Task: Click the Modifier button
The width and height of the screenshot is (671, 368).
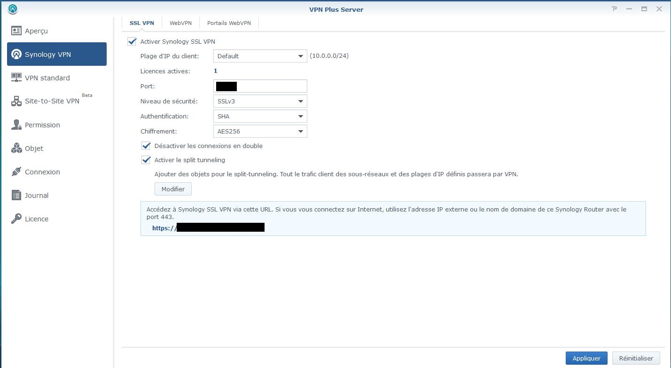Action: [173, 189]
